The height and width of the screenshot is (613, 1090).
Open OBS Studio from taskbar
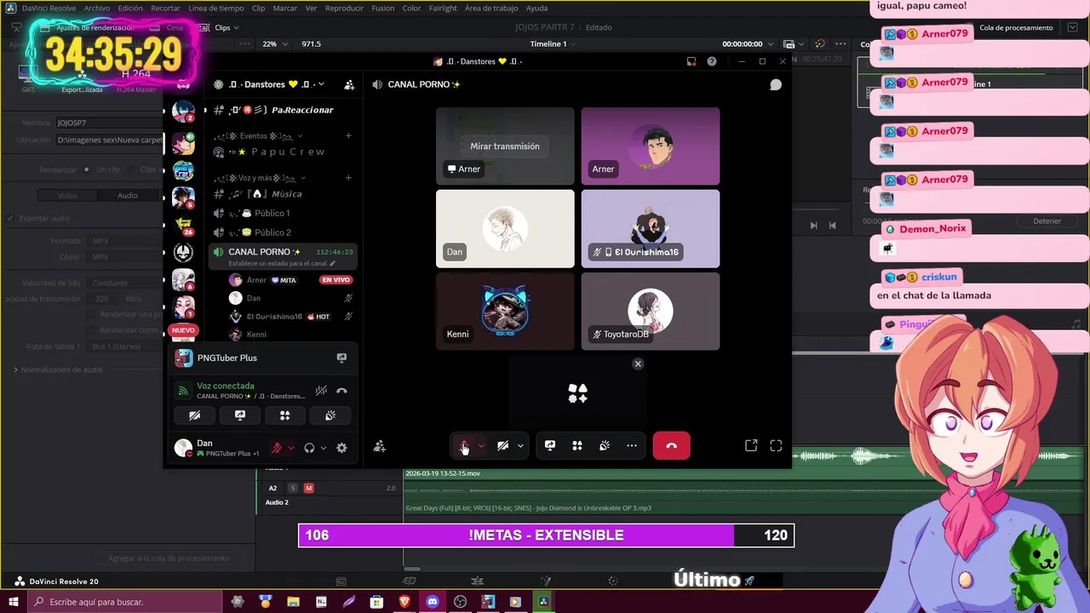461,602
